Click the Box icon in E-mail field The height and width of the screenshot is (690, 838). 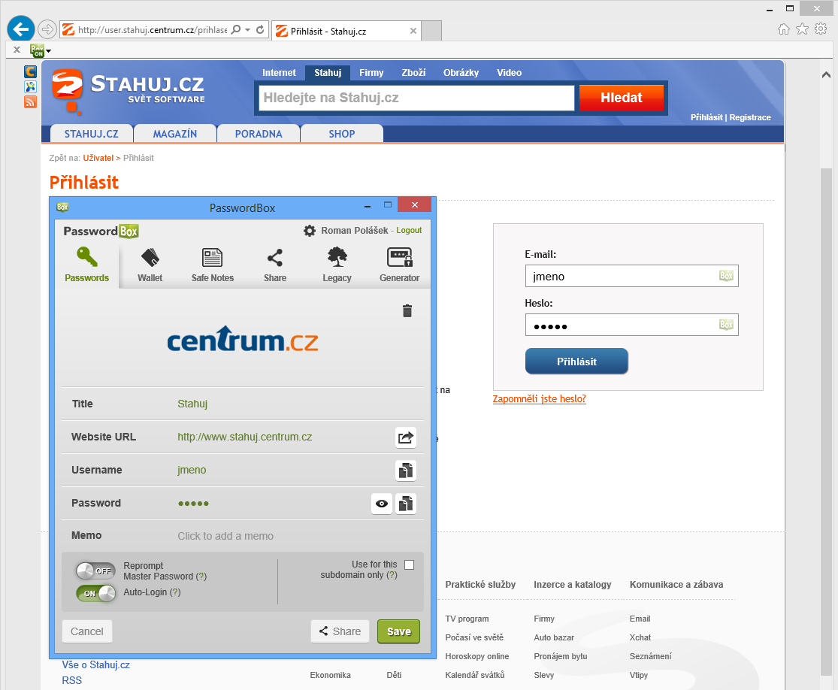[x=726, y=276]
